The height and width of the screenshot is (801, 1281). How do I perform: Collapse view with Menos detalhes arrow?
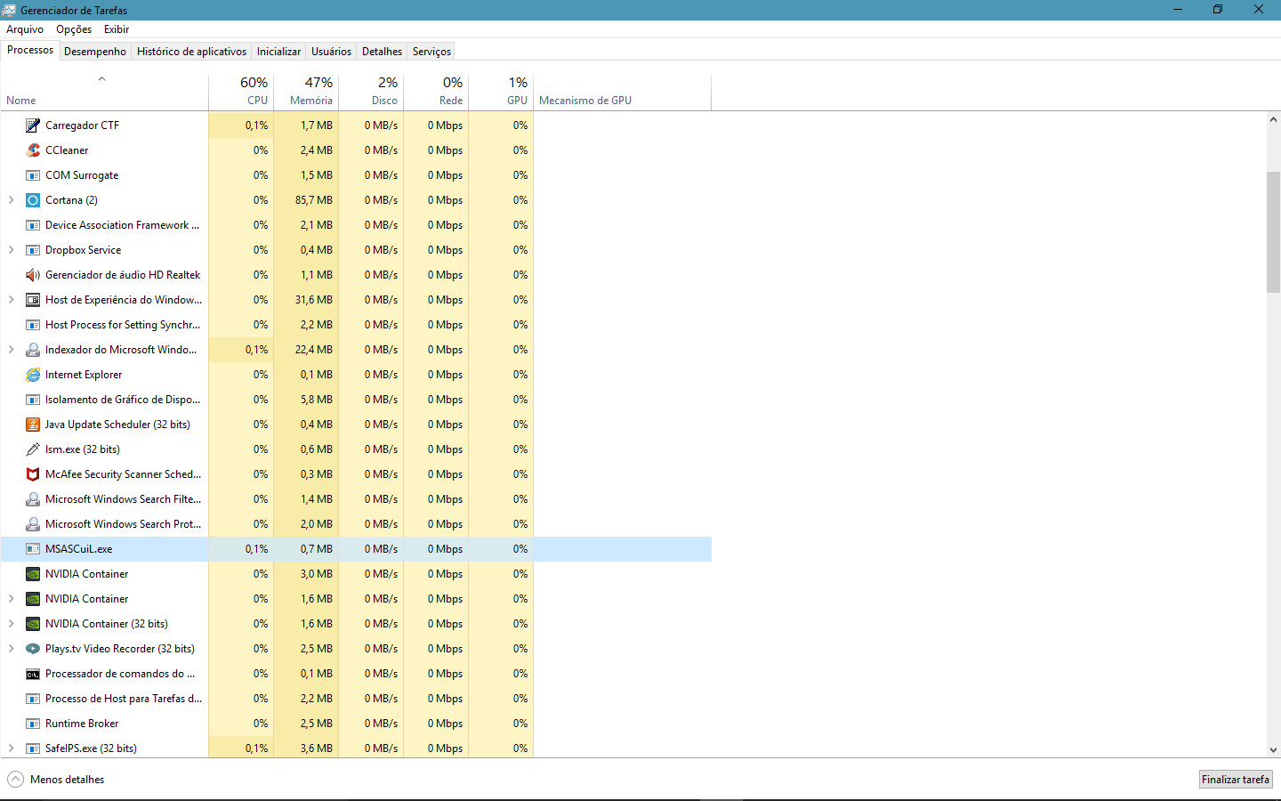click(x=15, y=780)
